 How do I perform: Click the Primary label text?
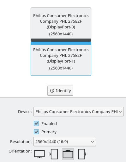(x=49, y=132)
